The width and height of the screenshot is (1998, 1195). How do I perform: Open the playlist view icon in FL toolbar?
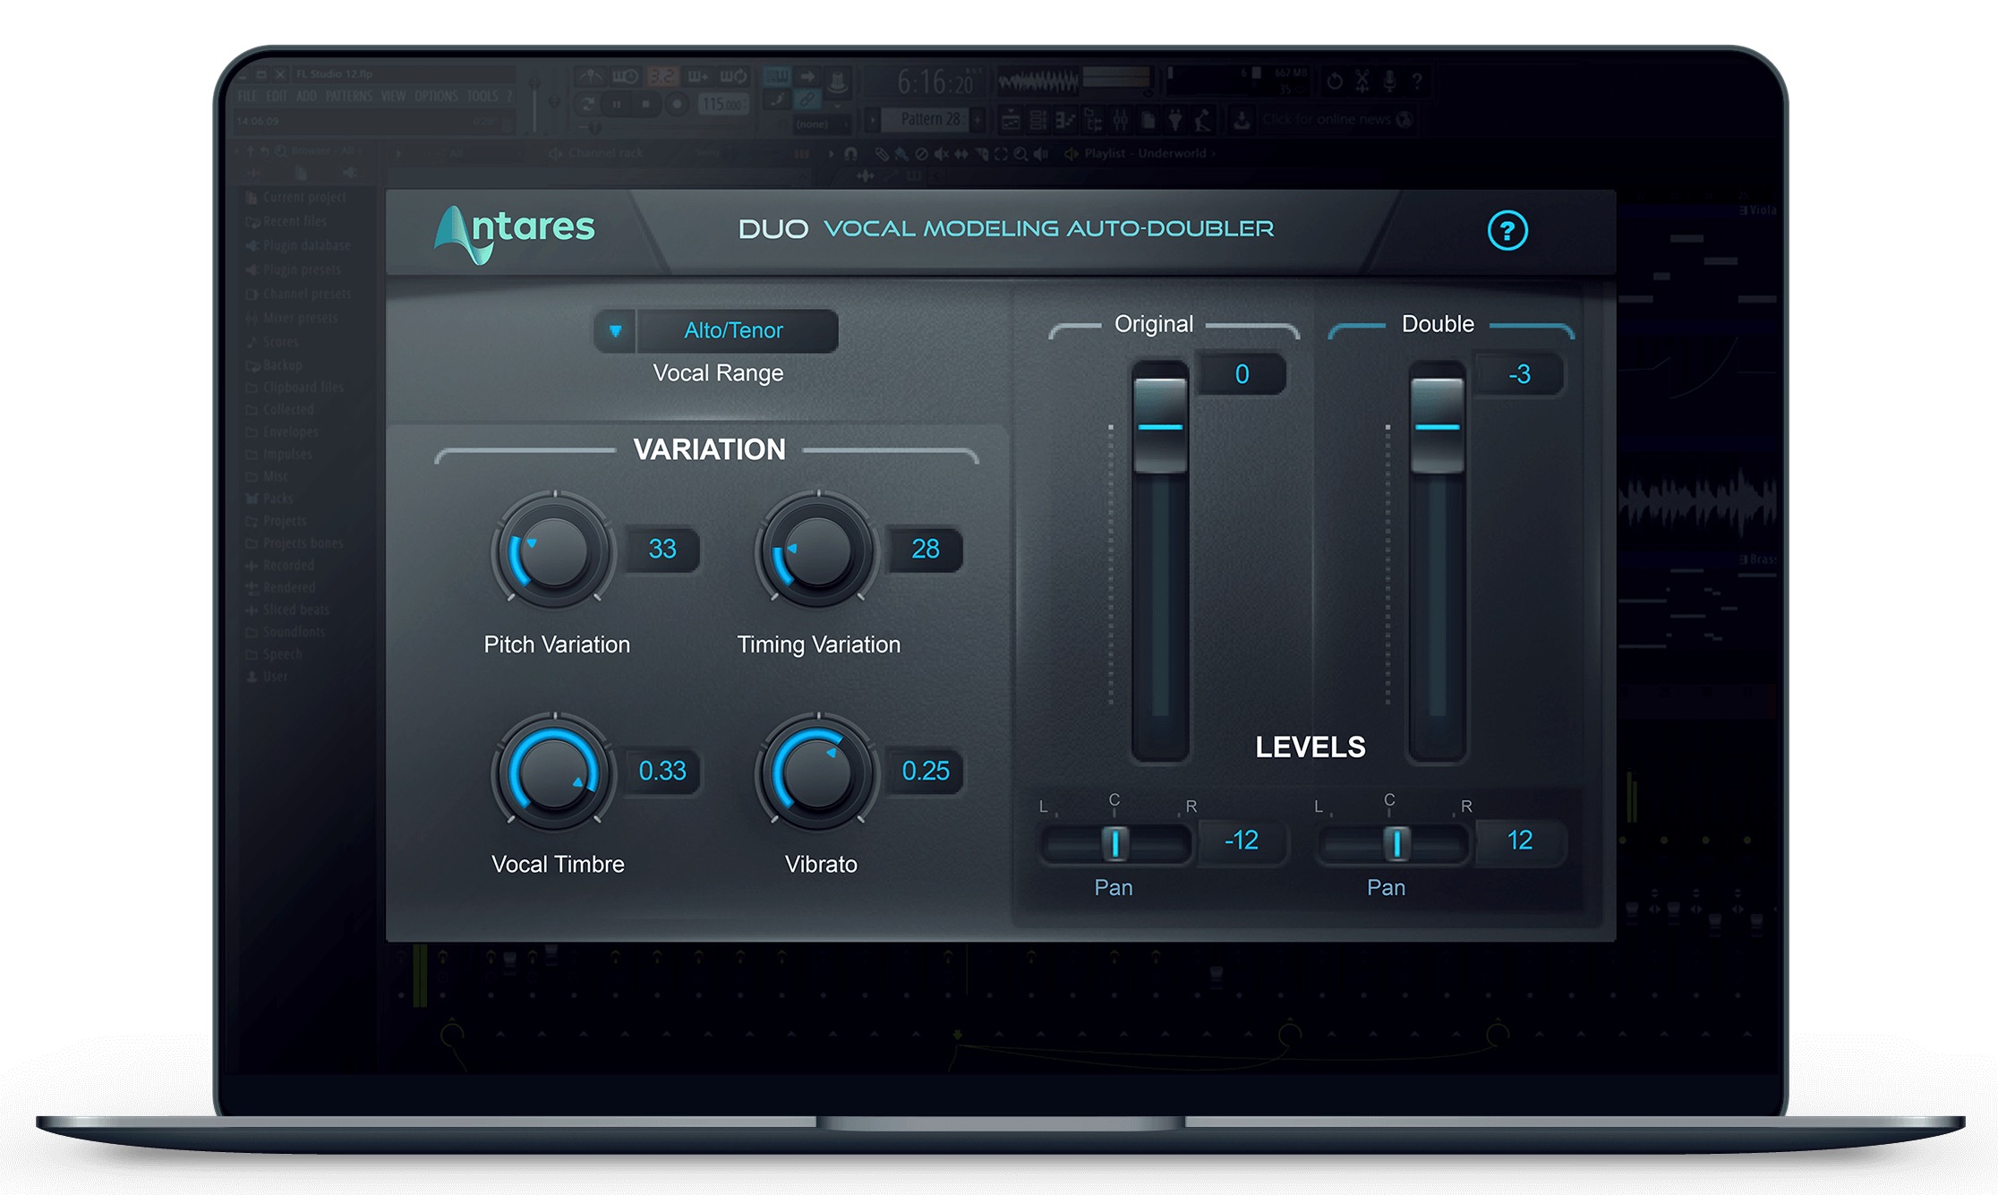point(1011,120)
